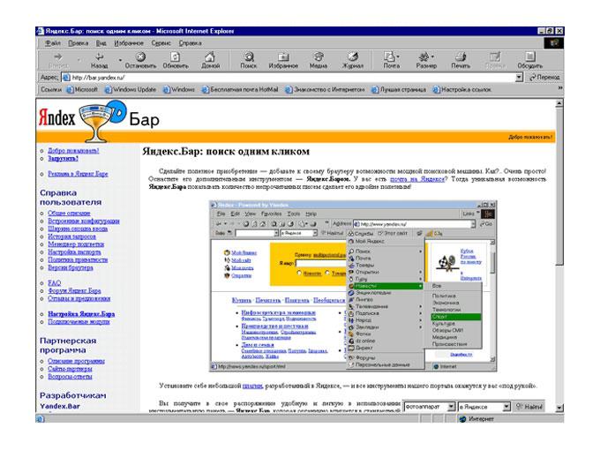Image resolution: width=600 pixels, height=450 pixels.
Task: Click the Microsoft link icon in Ссылки bar
Action: [70, 89]
